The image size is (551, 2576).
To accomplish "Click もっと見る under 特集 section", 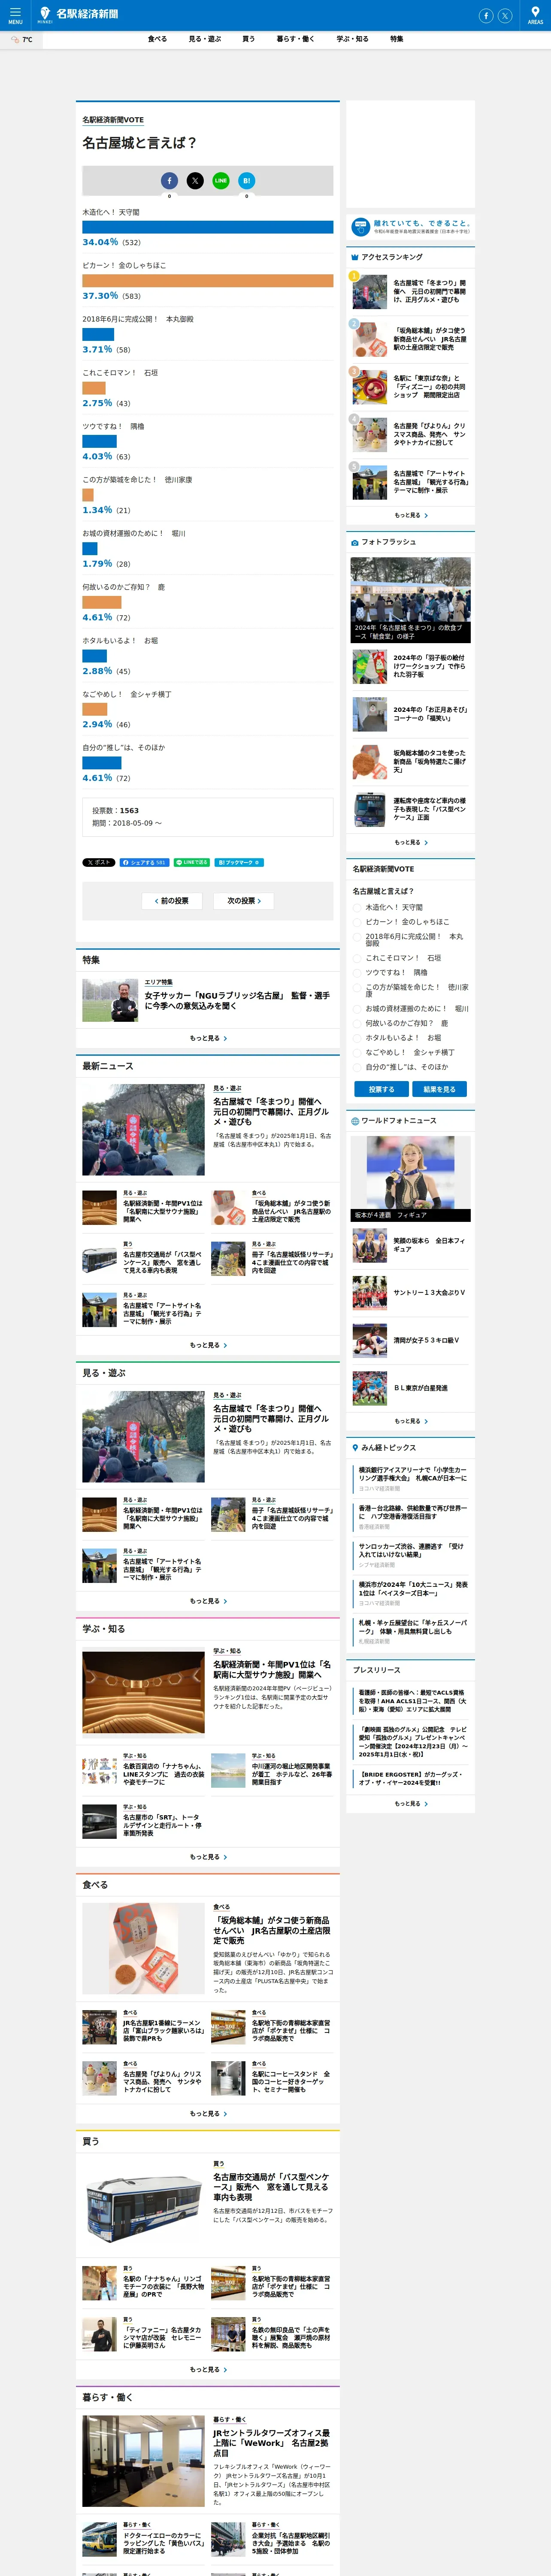I will point(208,1038).
